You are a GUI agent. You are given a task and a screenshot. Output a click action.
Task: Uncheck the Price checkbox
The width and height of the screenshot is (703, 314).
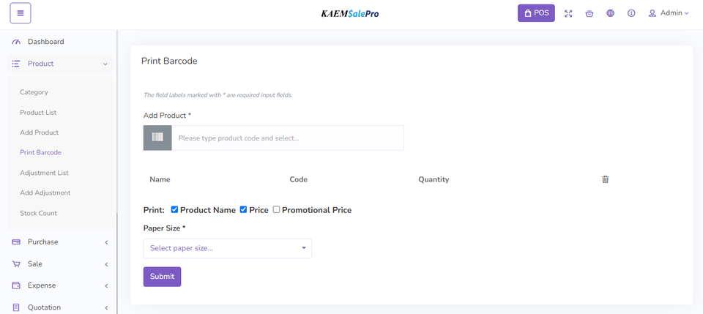tap(243, 209)
